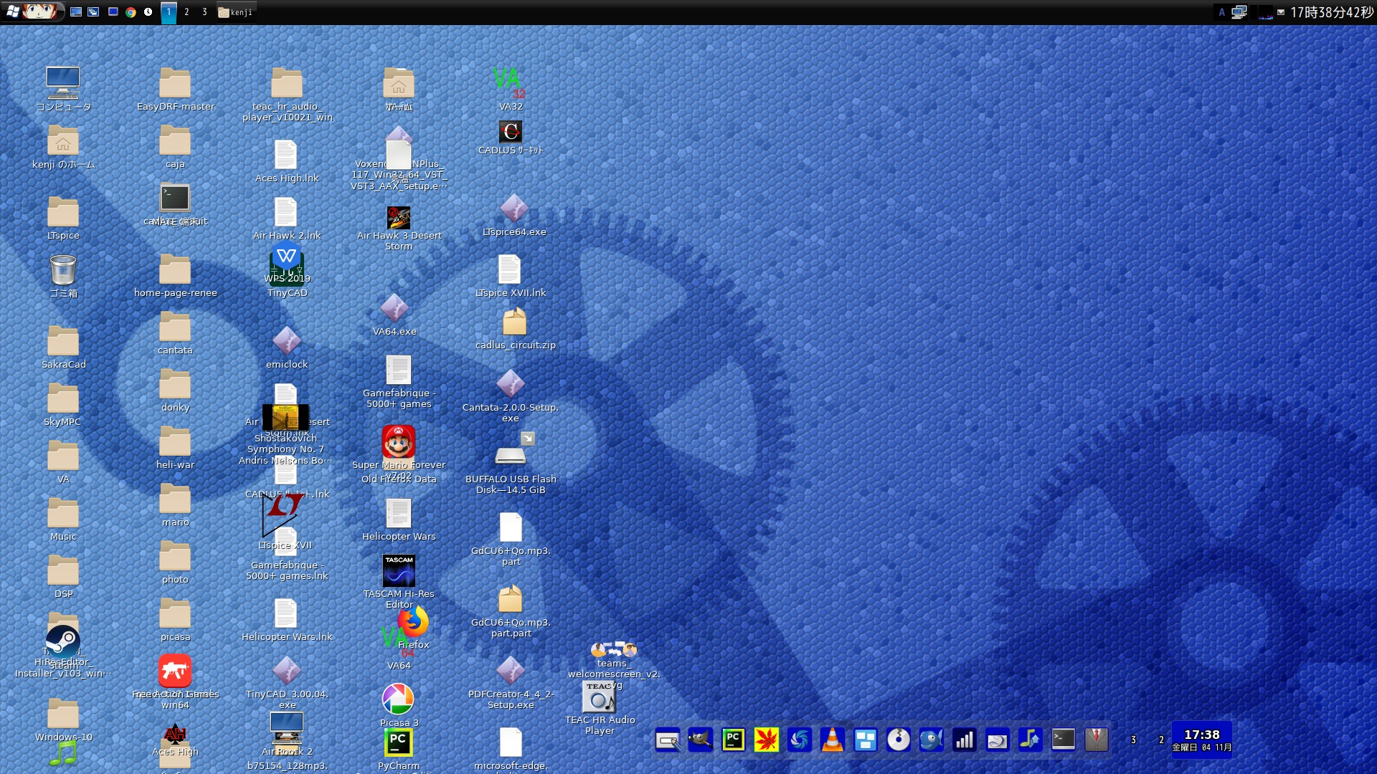The width and height of the screenshot is (1377, 774).
Task: Open GIMP from the bottom dock
Action: point(700,740)
